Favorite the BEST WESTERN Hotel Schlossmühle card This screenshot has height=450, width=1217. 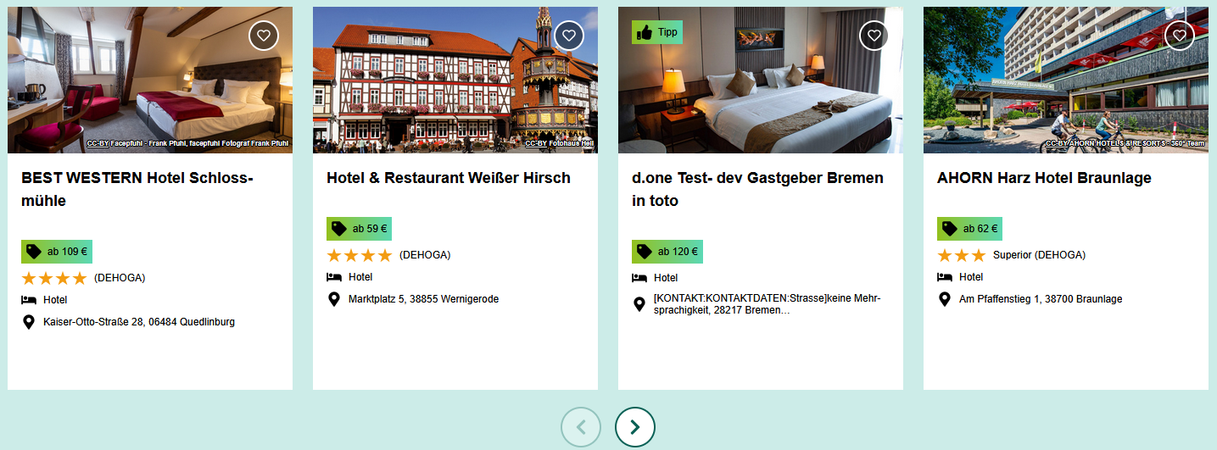(264, 36)
